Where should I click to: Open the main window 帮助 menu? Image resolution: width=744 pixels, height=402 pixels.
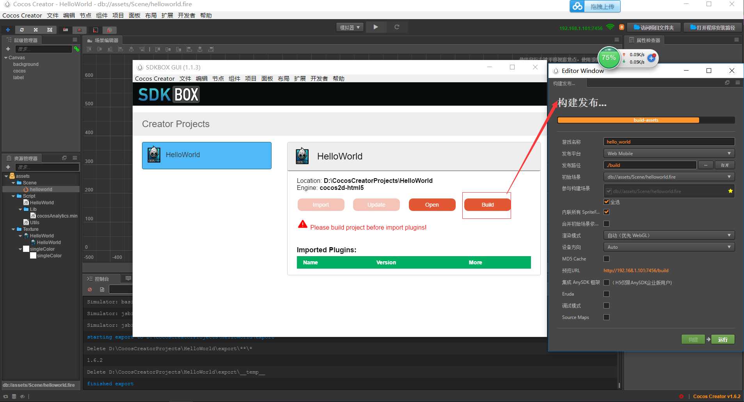coord(206,15)
